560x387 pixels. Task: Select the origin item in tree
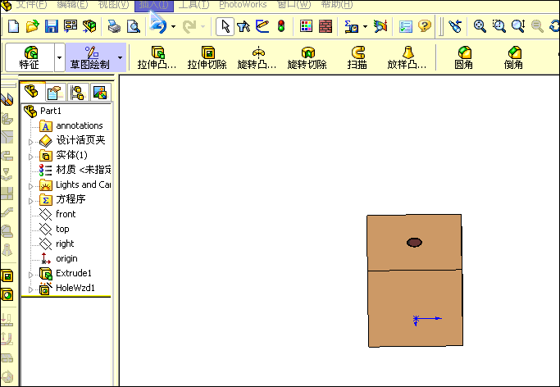pos(66,258)
